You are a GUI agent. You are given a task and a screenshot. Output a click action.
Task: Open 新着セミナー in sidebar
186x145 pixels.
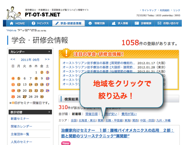click(x=20, y=119)
